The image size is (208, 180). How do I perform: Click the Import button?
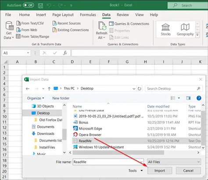point(160,171)
